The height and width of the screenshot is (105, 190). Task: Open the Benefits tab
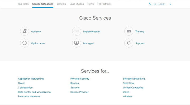[x=61, y=4]
